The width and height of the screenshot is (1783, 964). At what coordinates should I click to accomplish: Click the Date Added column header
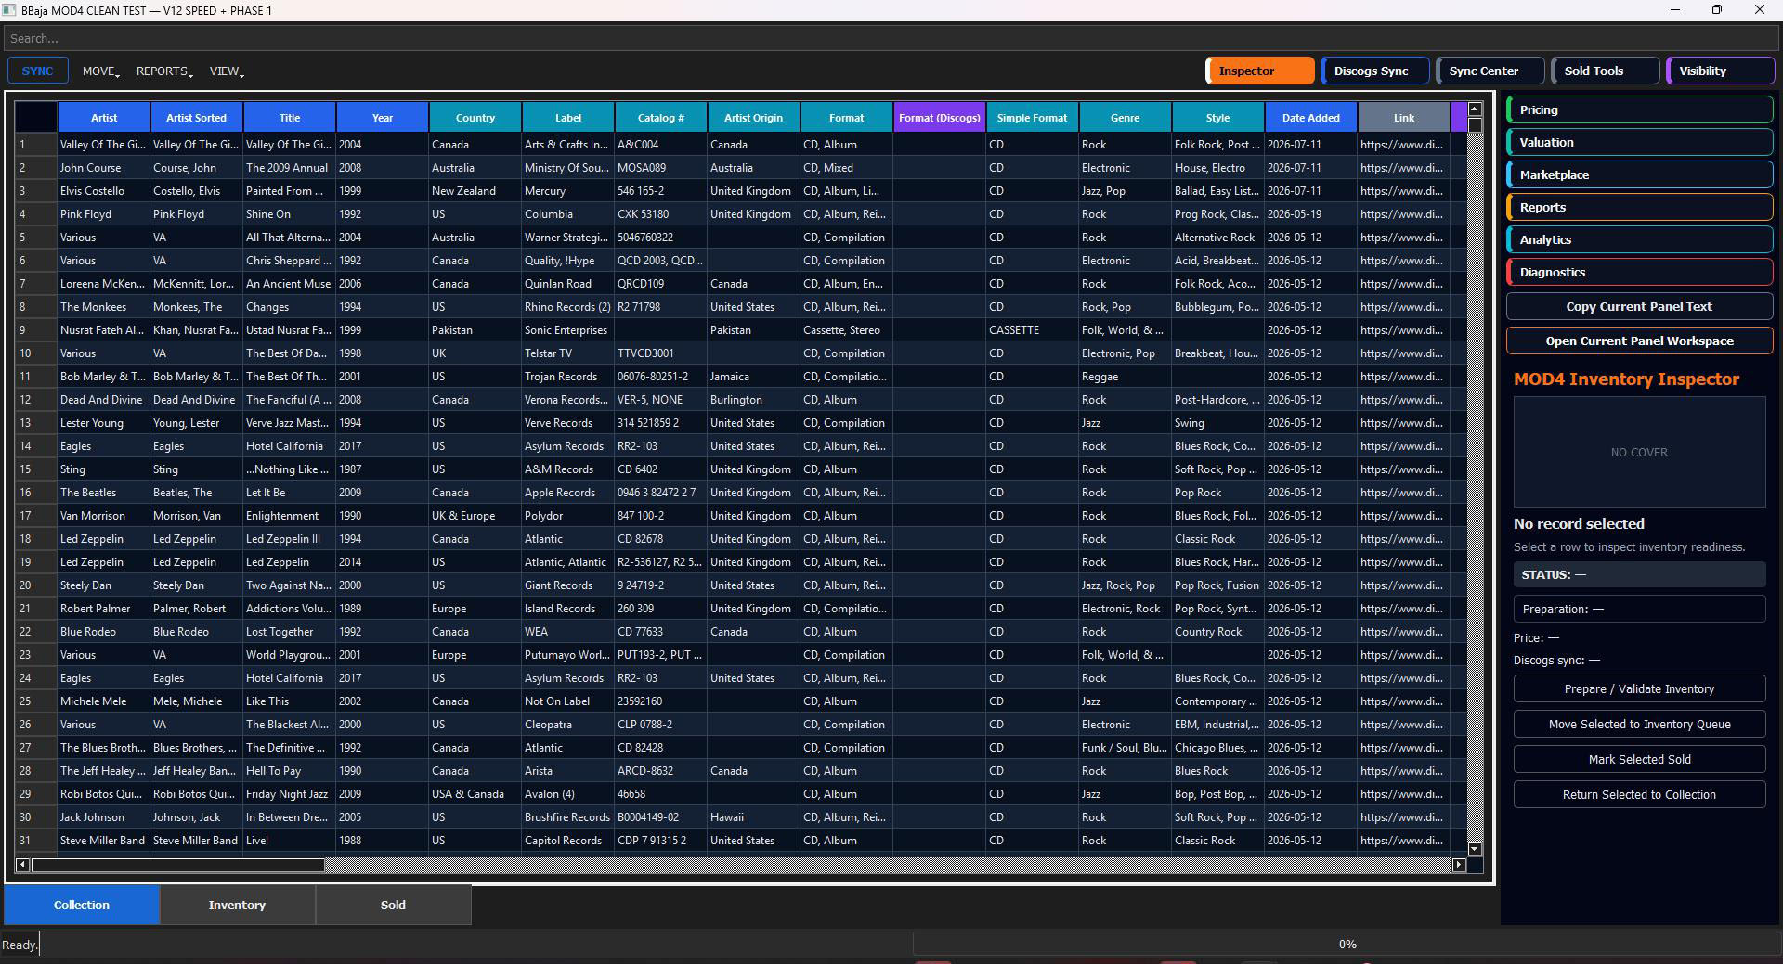[x=1311, y=118]
